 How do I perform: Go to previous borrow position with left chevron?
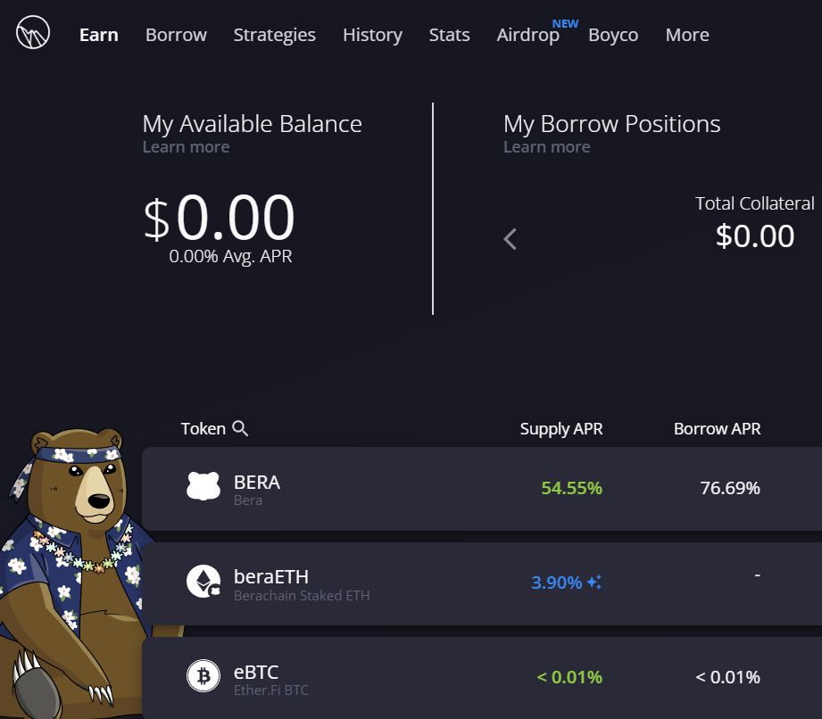[x=511, y=238]
